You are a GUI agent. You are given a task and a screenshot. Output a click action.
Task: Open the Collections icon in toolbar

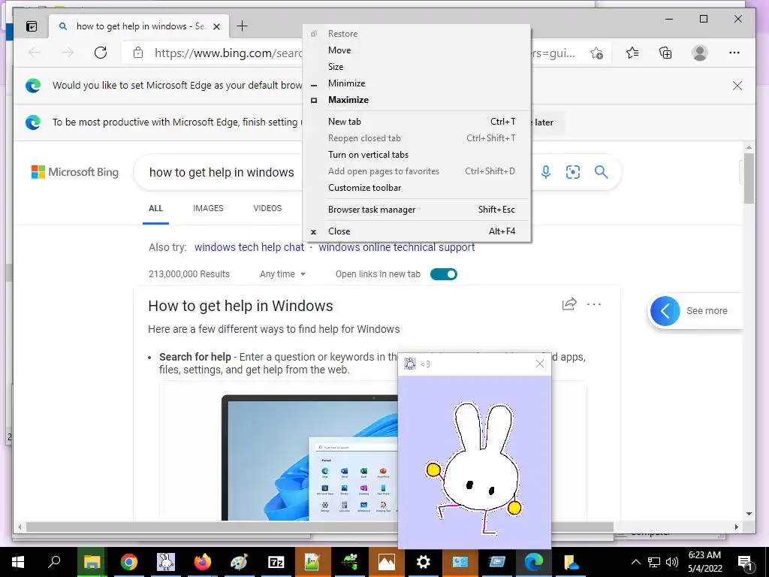(x=665, y=53)
